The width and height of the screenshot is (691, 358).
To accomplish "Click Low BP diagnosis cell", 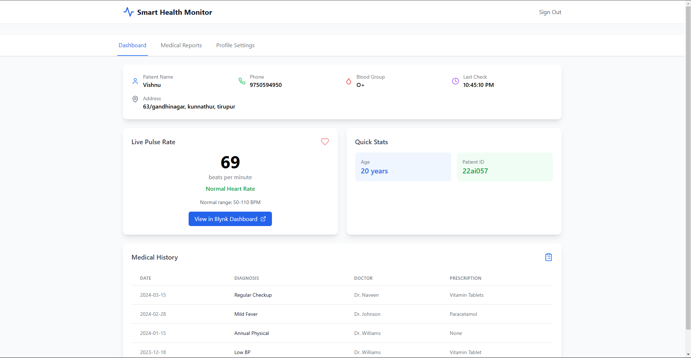I will (x=242, y=352).
